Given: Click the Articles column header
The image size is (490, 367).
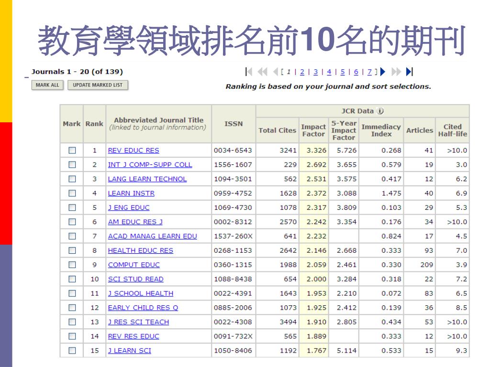Looking at the screenshot, I should pos(420,130).
